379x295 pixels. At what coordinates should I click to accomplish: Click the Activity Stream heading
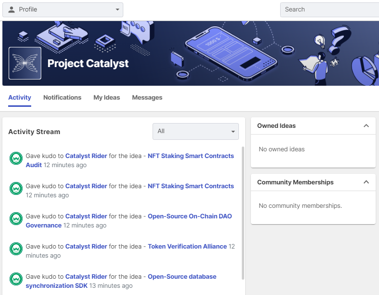coord(35,132)
